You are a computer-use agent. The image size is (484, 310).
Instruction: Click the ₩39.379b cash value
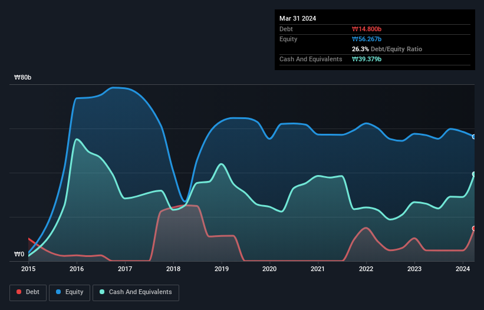(367, 59)
